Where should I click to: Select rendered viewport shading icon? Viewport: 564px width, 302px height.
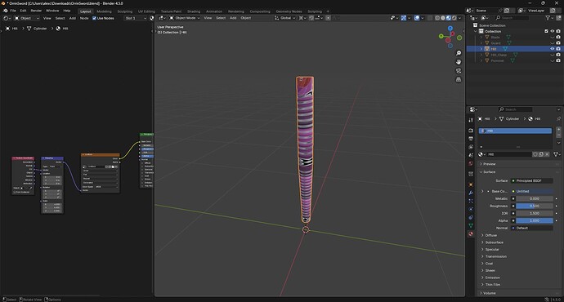[x=454, y=18]
